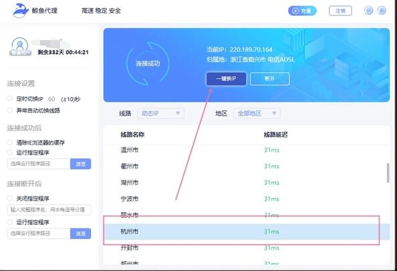397x271 pixels.
Task: Click the 输入完整程序名 input field
Action: [x=49, y=209]
